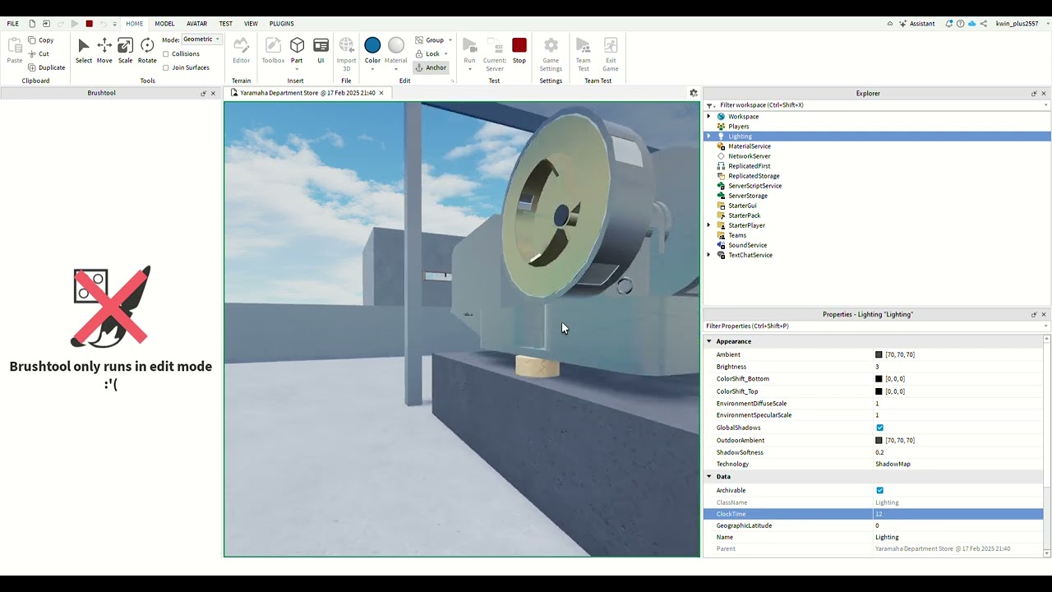Open the help question mark icon
The image size is (1052, 592).
tap(961, 24)
